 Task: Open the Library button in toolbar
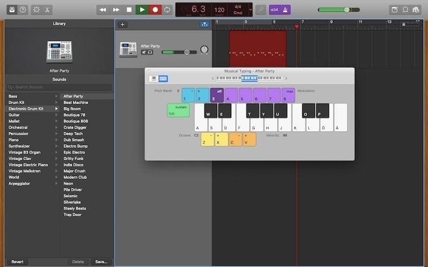coord(12,10)
